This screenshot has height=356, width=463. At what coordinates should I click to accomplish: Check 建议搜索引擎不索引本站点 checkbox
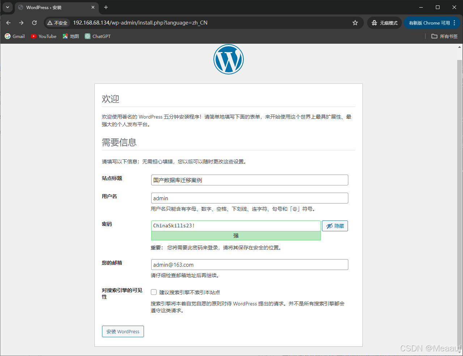click(x=154, y=292)
